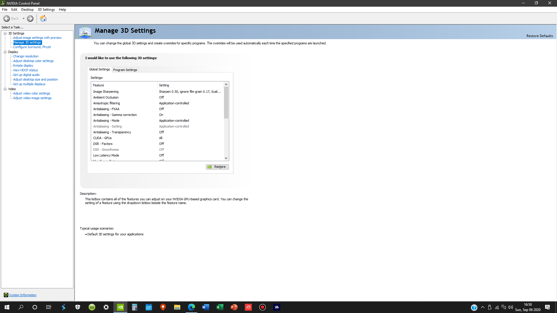Open Word from the taskbar

tap(206, 307)
